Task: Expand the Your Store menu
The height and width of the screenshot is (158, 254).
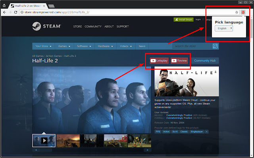Action: (43, 46)
